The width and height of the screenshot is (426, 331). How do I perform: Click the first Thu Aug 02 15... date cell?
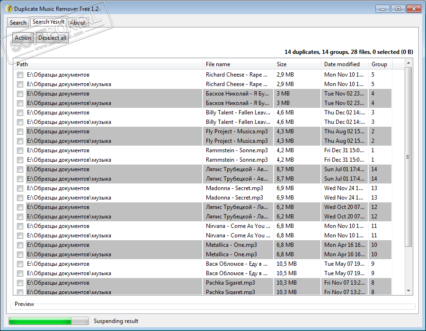point(344,131)
